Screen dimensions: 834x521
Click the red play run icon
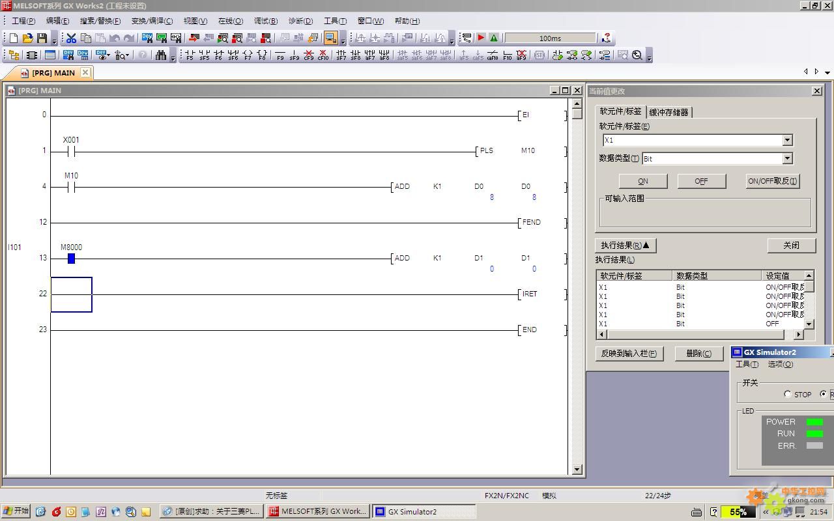481,38
